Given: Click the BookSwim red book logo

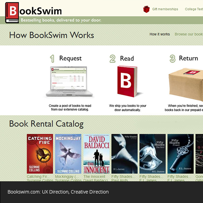Looking at the screenshot, I should click(x=12, y=13).
